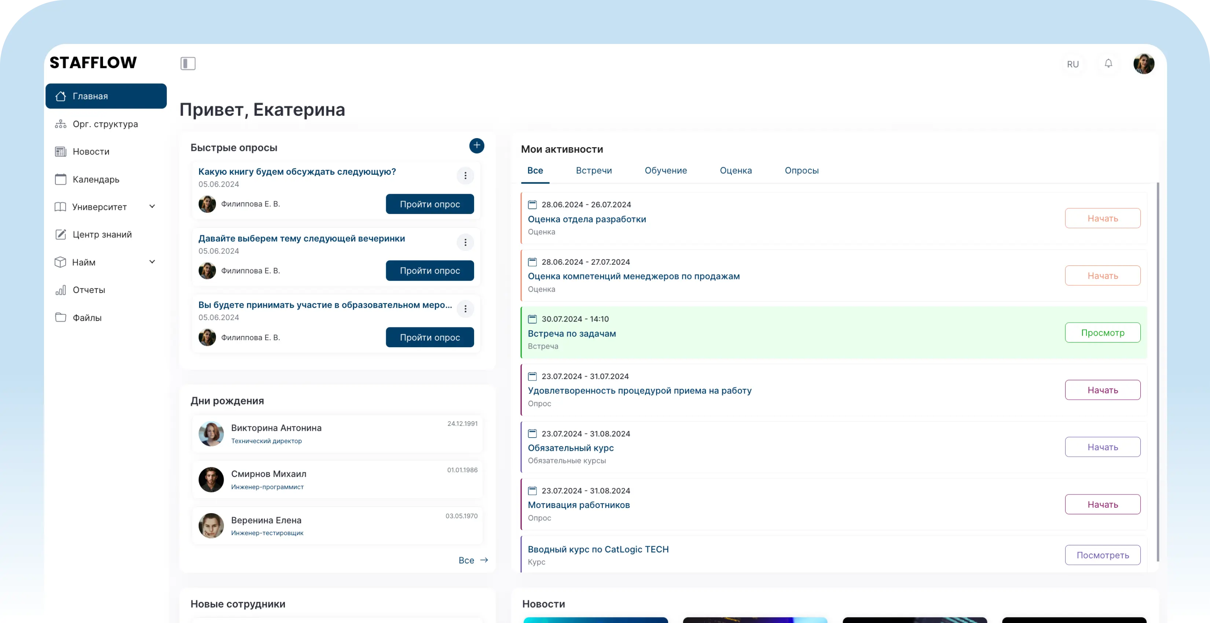This screenshot has height=623, width=1210.
Task: Click the Главная home icon
Action: pos(60,96)
